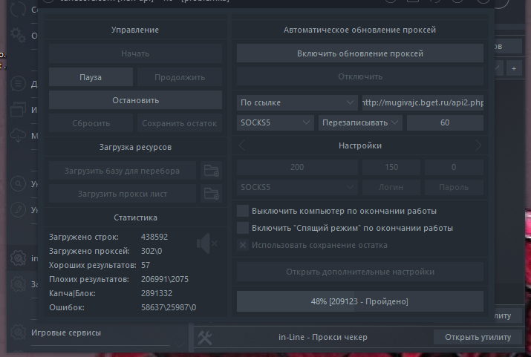The image size is (531, 357).
Task: Go to previous Настройки page with left arrow
Action: (x=242, y=145)
